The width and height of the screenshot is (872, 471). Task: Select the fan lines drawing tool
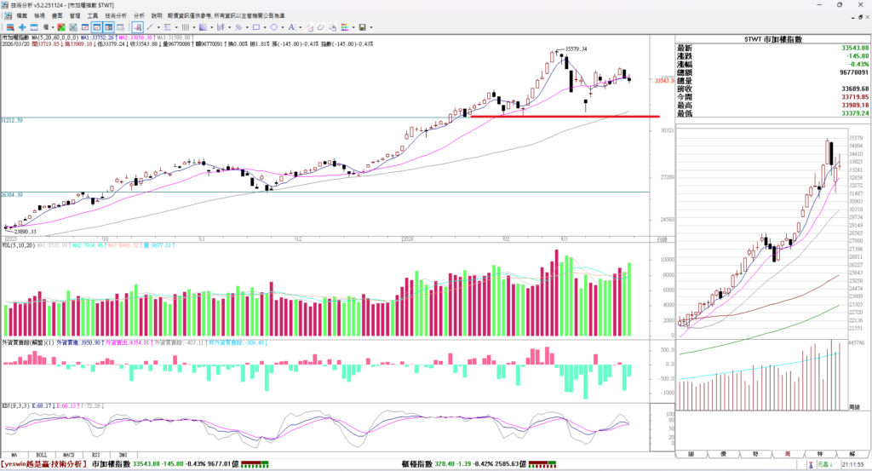(203, 27)
